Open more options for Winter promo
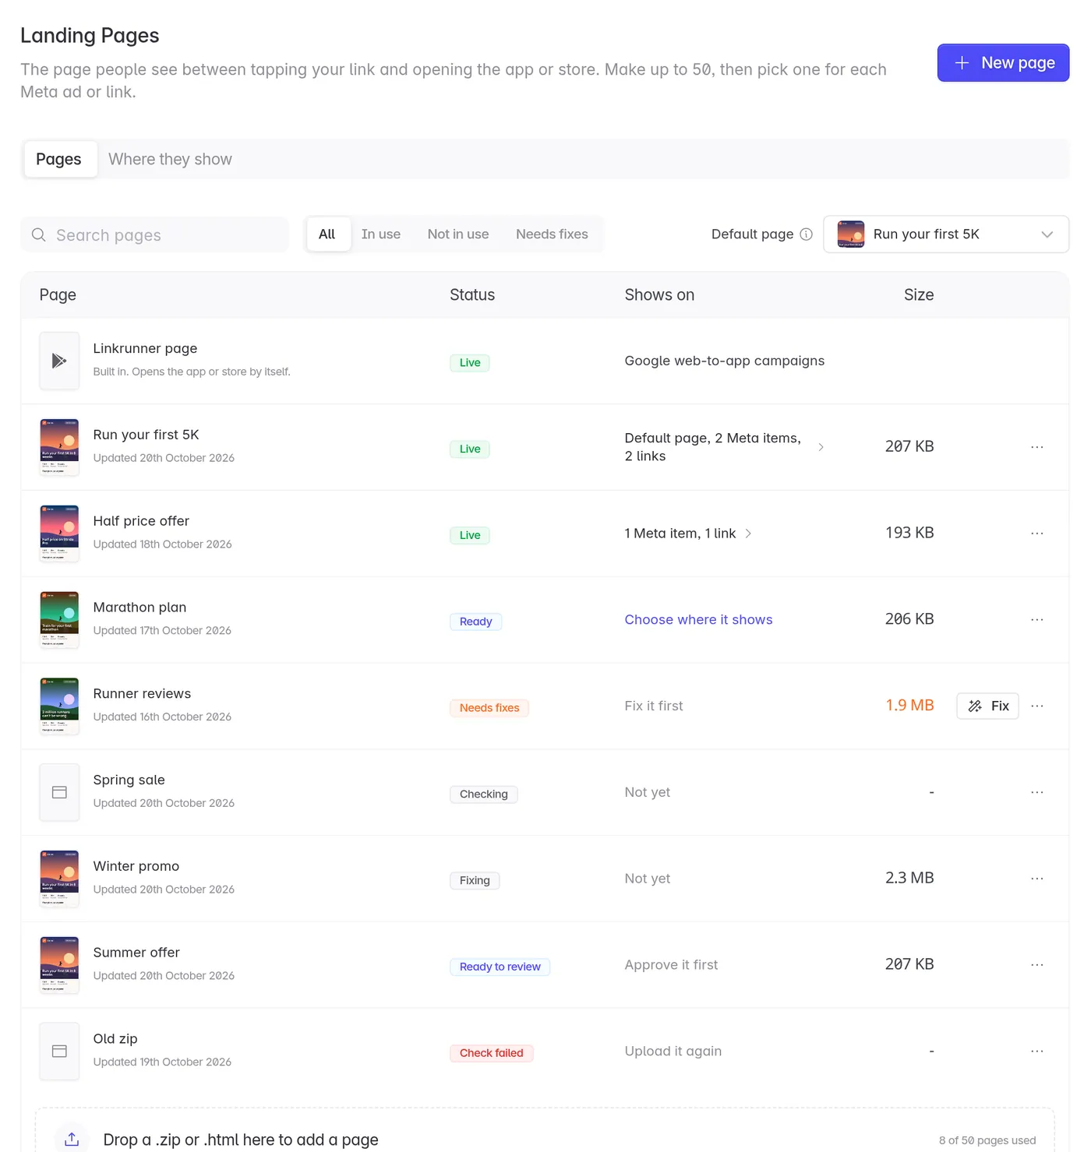 coord(1036,879)
